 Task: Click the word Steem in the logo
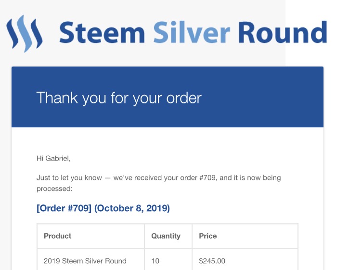point(102,33)
